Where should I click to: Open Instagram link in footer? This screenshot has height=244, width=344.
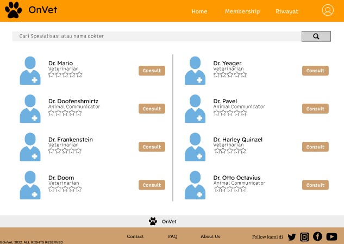click(x=304, y=237)
